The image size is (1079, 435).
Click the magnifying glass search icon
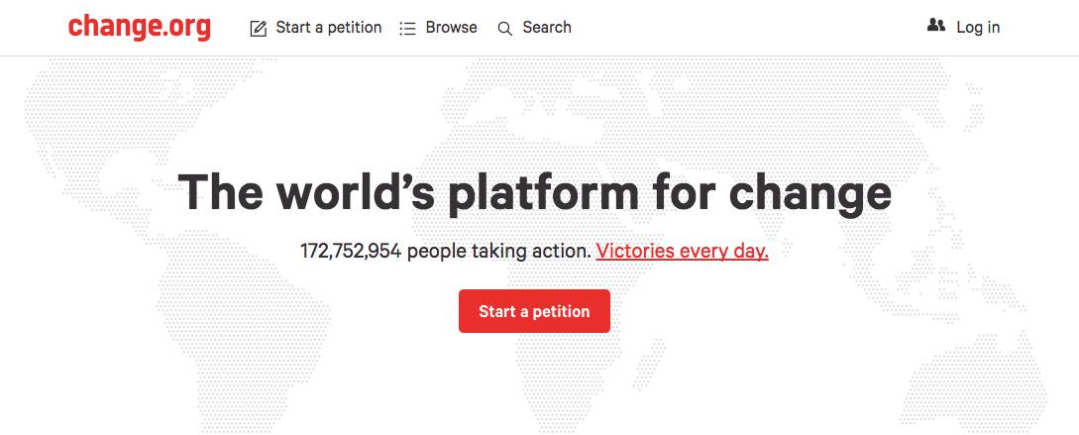[505, 29]
